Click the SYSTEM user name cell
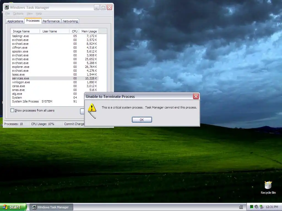This screenshot has height=211, width=282. pyautogui.click(x=47, y=101)
